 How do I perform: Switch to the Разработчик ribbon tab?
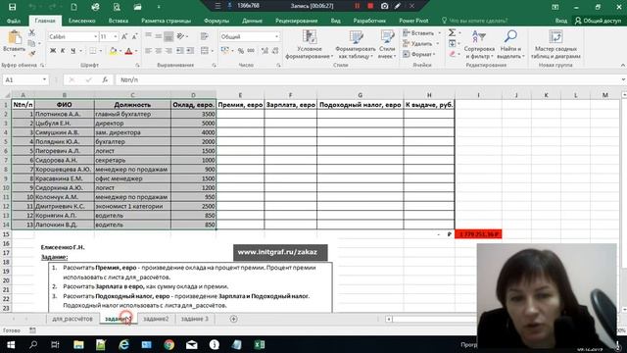click(x=369, y=21)
